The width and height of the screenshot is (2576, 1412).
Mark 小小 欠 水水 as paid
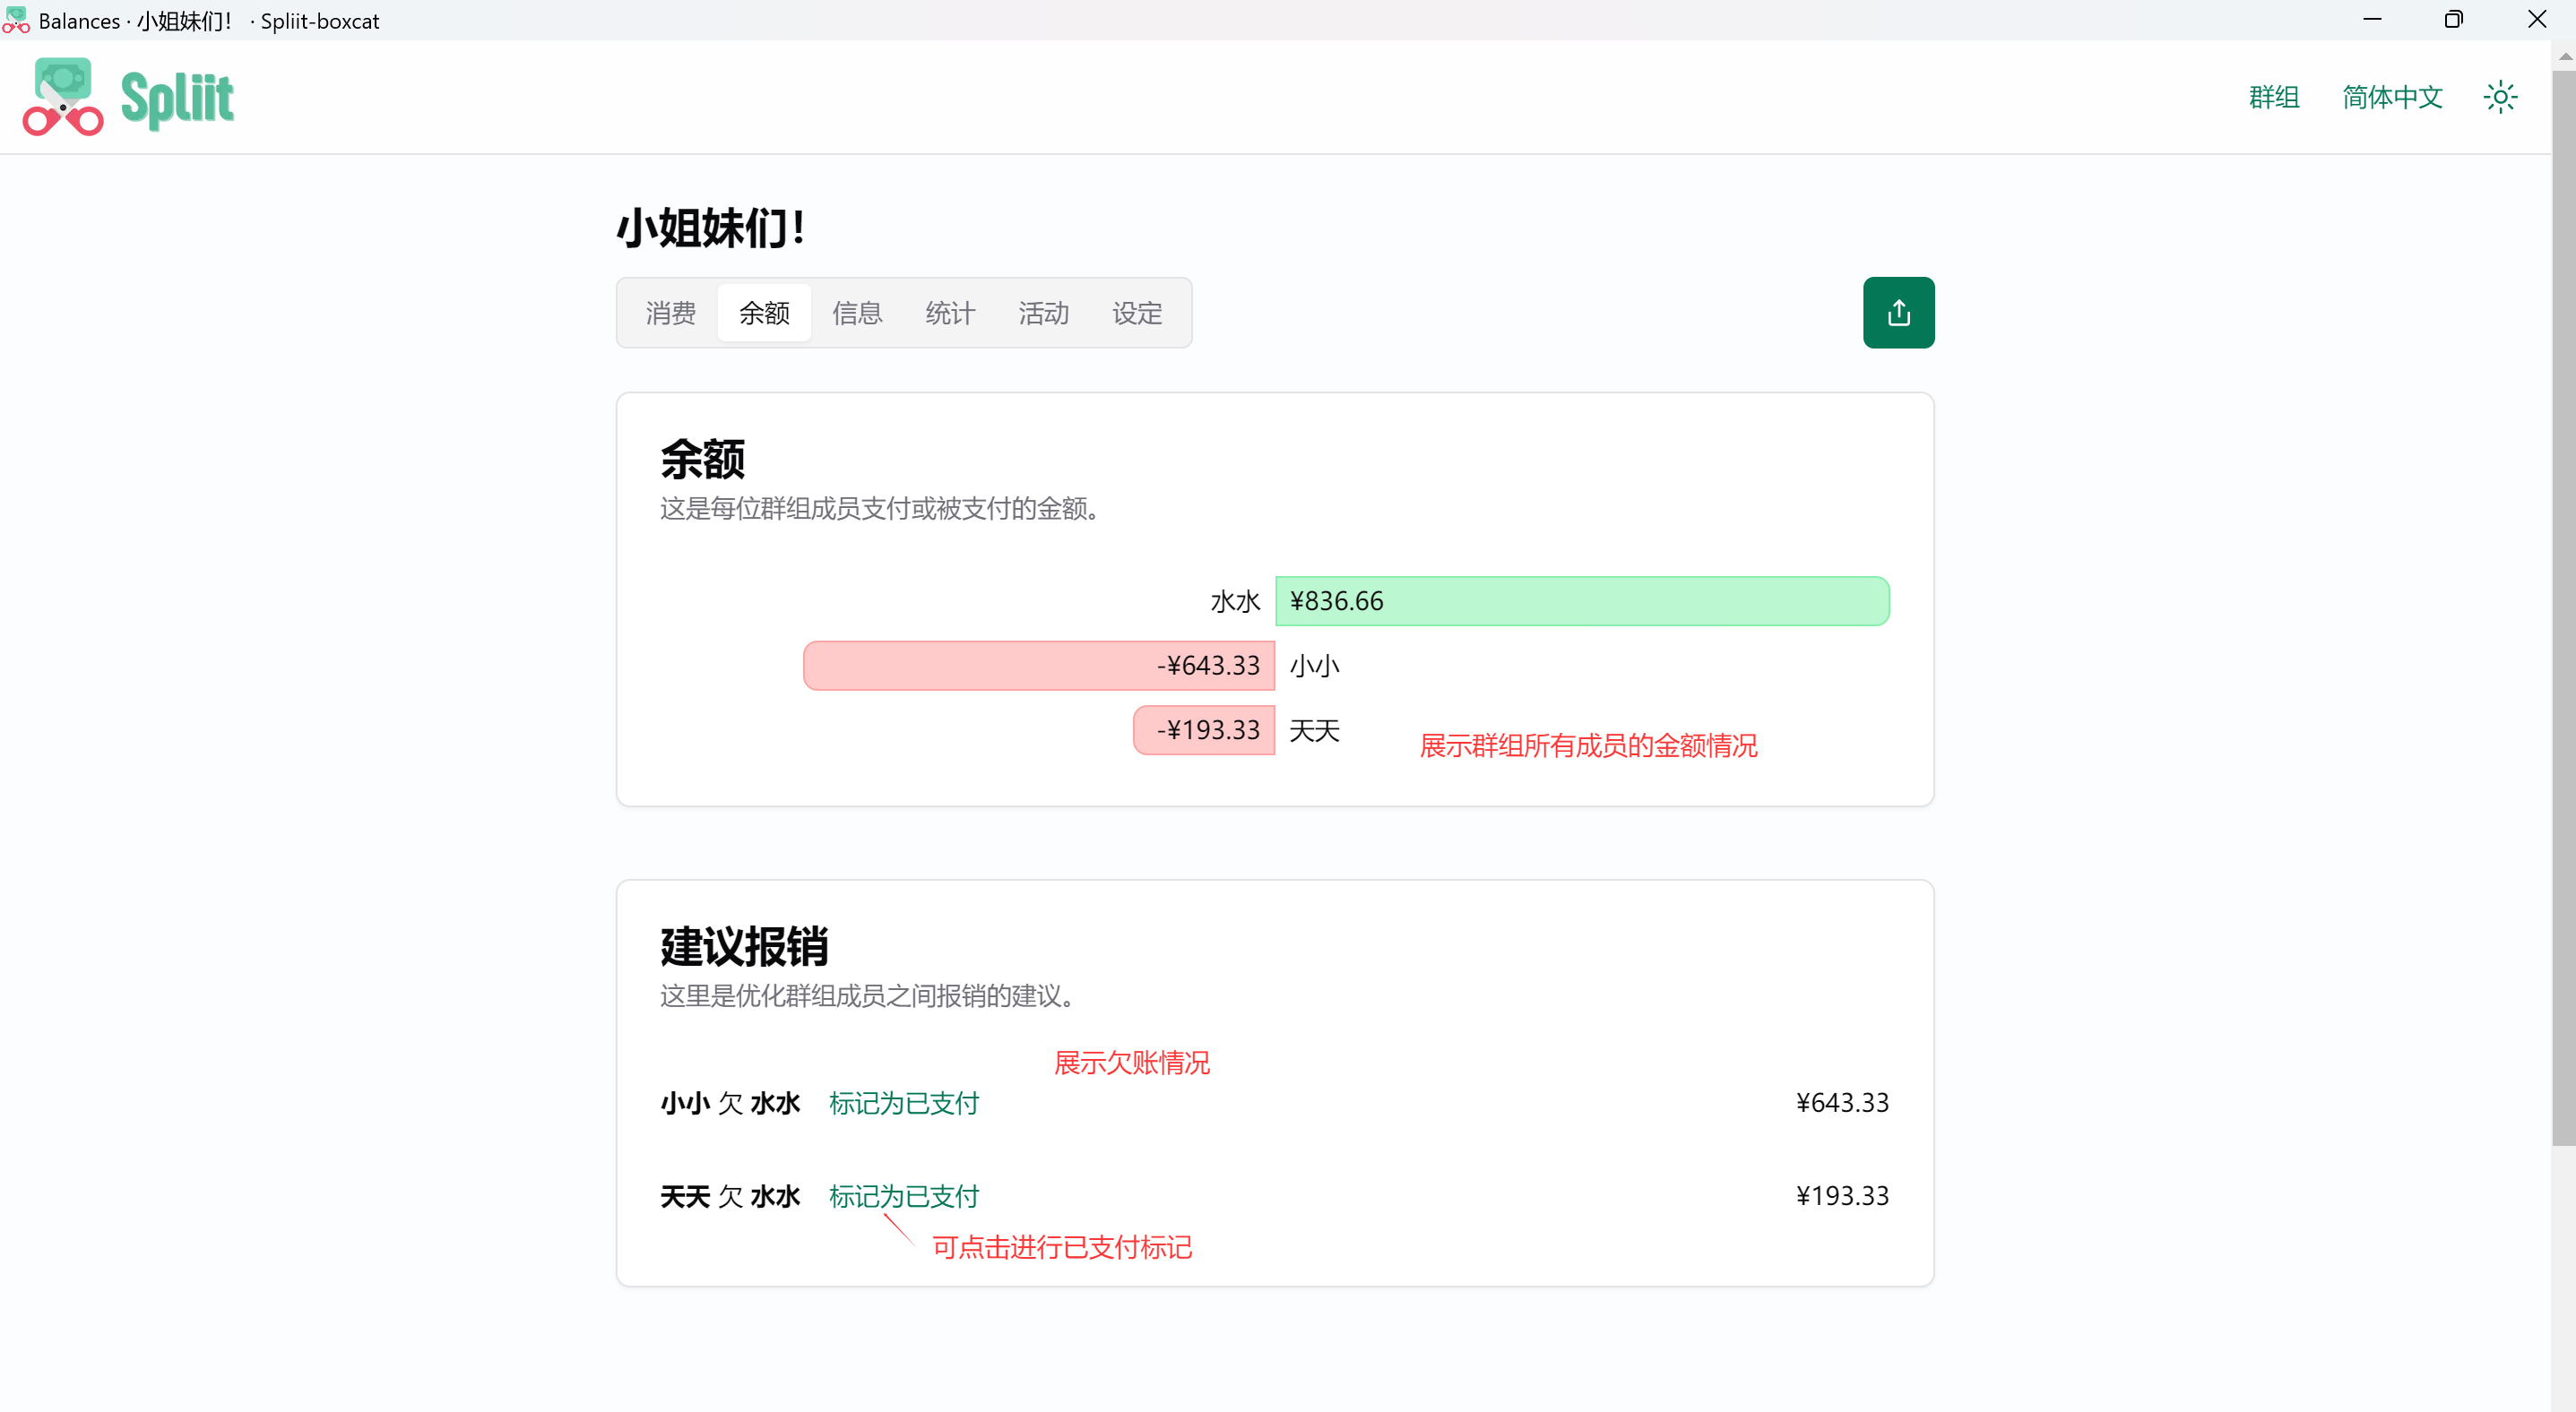(x=904, y=1103)
